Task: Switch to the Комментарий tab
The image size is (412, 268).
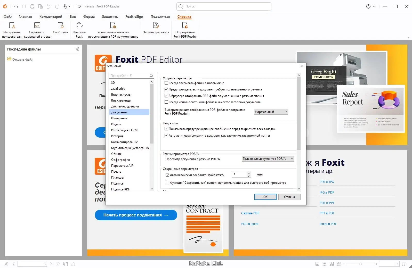Action: (51, 16)
